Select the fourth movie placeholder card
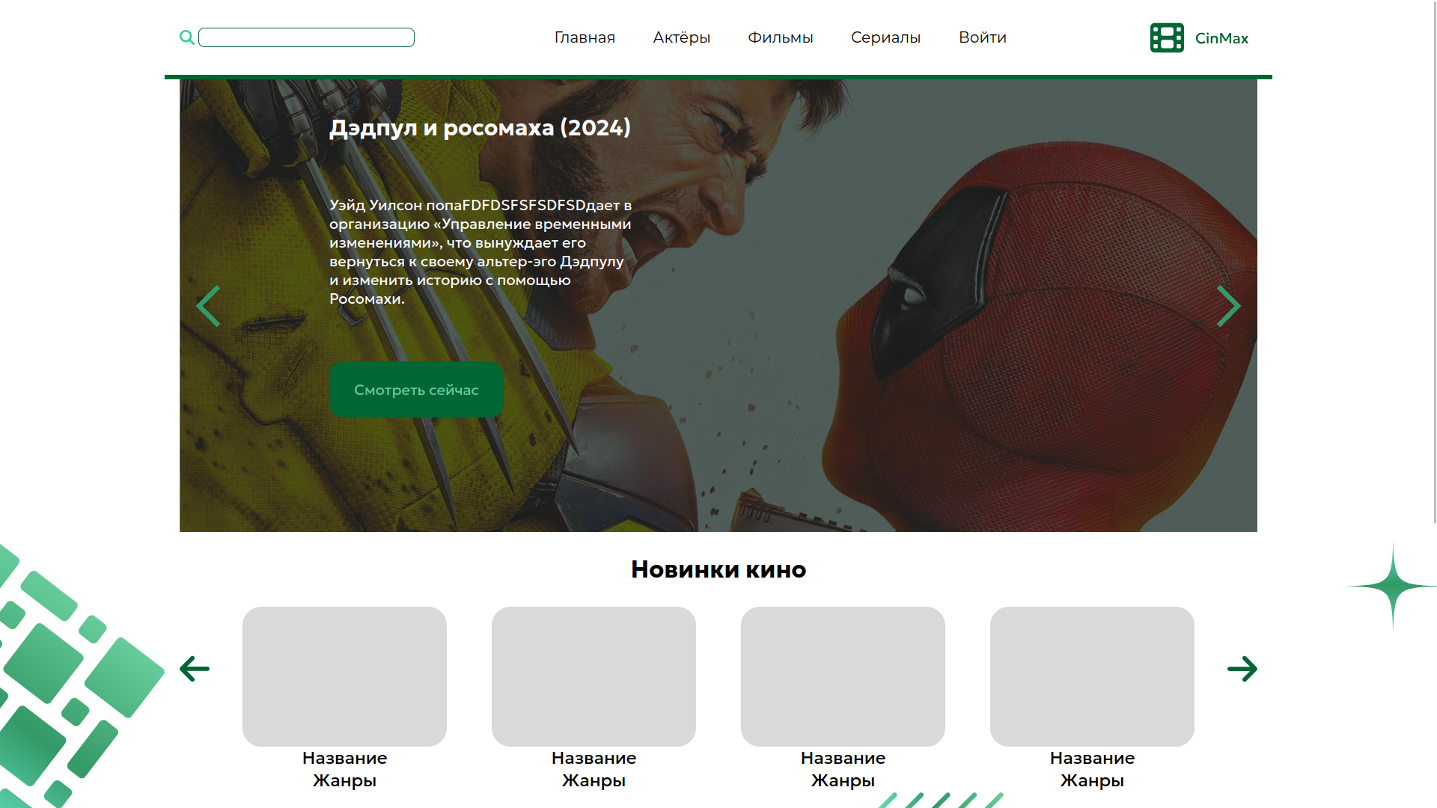Viewport: 1437px width, 808px height. [x=1092, y=676]
